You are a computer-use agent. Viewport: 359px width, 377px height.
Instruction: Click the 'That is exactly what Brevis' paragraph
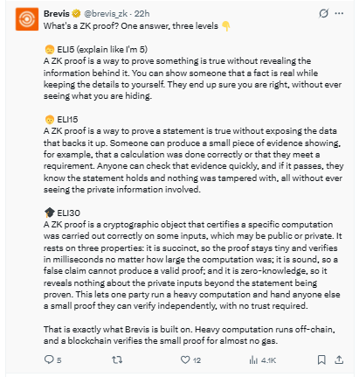190,335
